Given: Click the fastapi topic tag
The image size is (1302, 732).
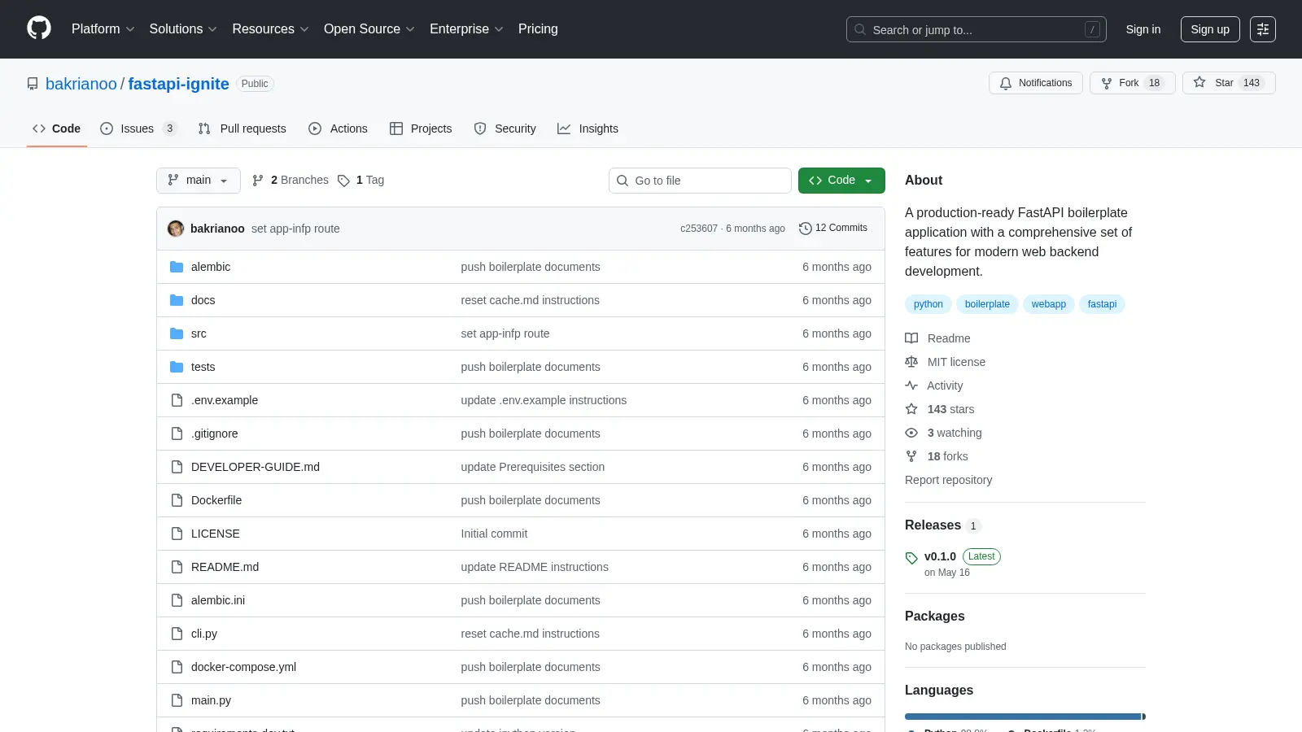Looking at the screenshot, I should pos(1102,304).
